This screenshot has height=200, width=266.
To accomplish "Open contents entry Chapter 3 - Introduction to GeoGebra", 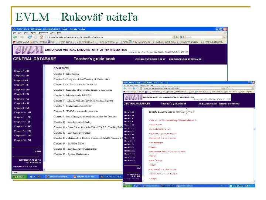I will coord(75,84).
